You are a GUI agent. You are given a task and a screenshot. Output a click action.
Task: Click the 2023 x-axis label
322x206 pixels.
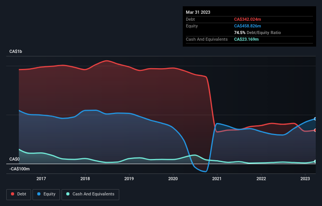pyautogui.click(x=305, y=179)
